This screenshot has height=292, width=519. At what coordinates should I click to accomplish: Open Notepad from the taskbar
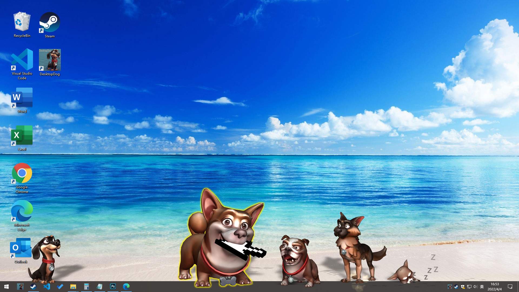(99, 287)
